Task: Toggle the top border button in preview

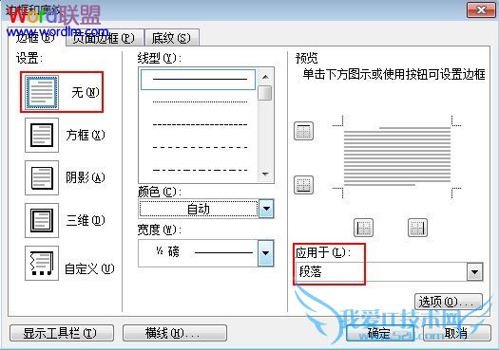Action: (303, 131)
